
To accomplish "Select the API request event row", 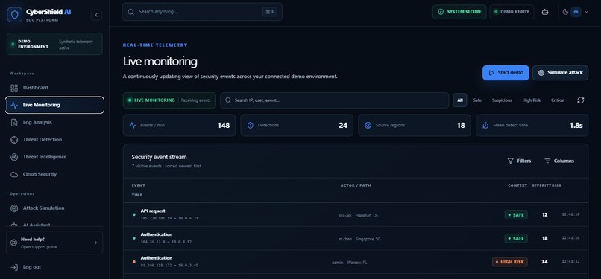I will (x=356, y=215).
